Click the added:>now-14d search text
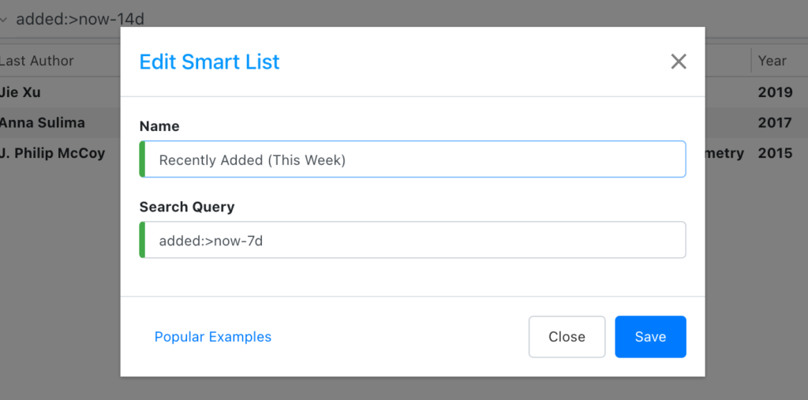 [80, 19]
